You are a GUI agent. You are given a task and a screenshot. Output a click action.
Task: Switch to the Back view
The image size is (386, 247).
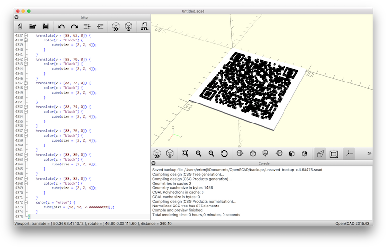point(305,154)
